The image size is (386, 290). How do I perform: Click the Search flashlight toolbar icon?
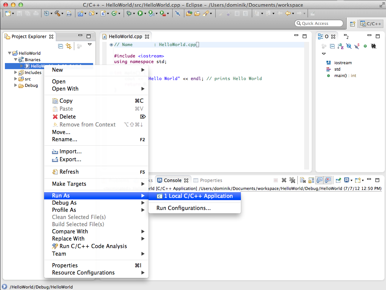206,13
